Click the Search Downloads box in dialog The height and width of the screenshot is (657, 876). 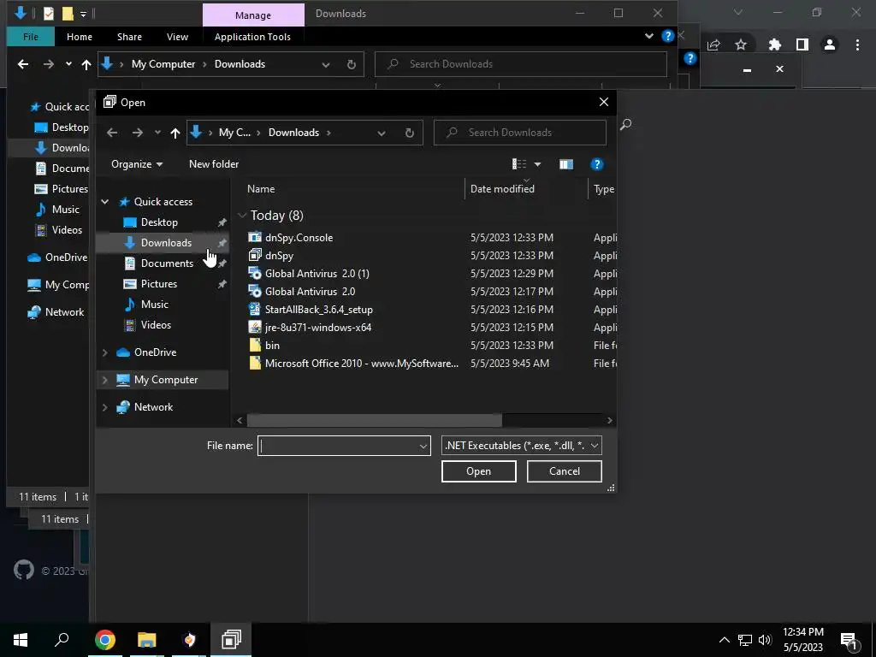pyautogui.click(x=520, y=133)
